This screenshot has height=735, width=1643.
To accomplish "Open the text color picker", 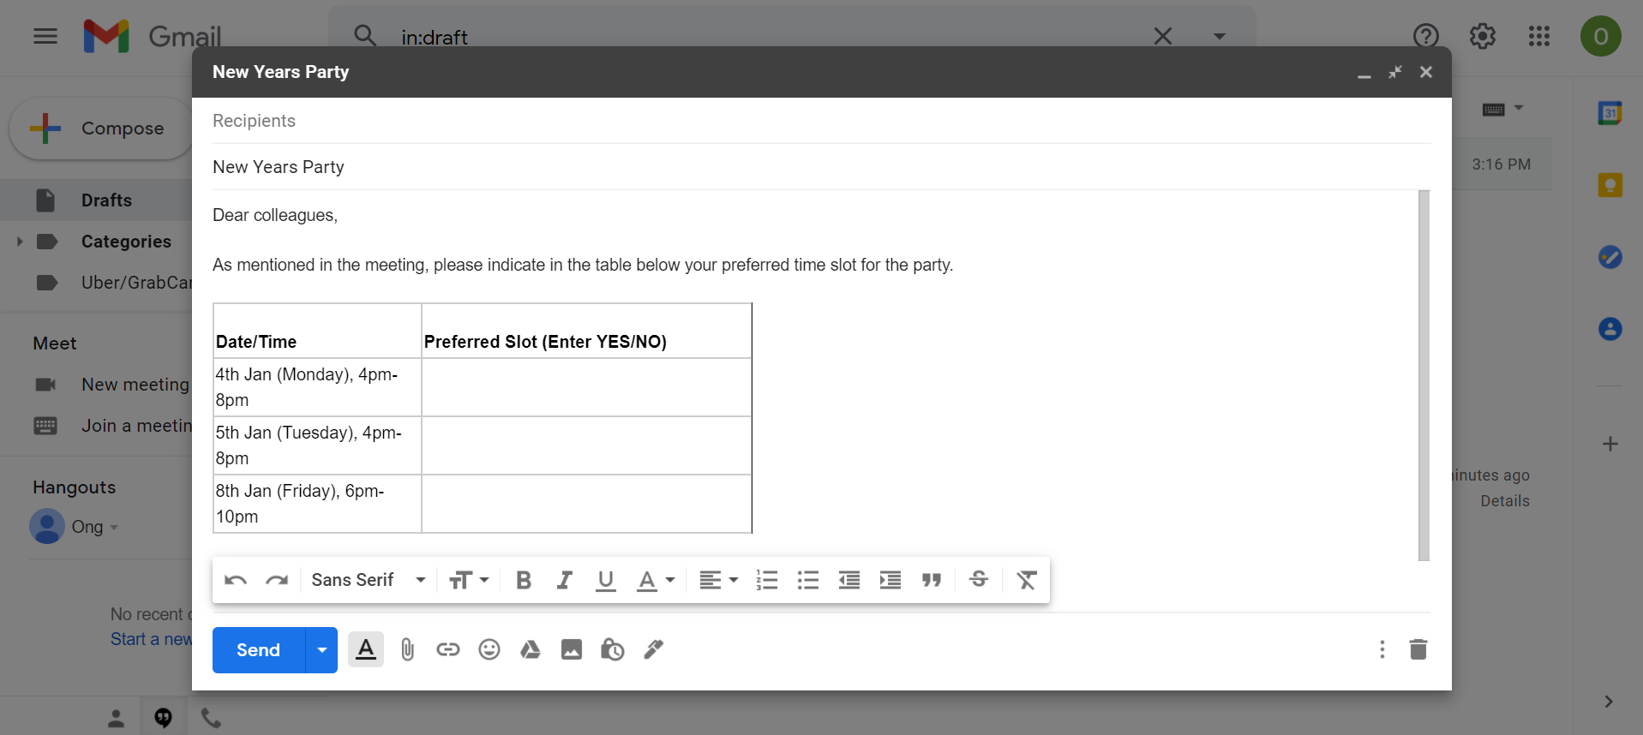I will (x=656, y=581).
